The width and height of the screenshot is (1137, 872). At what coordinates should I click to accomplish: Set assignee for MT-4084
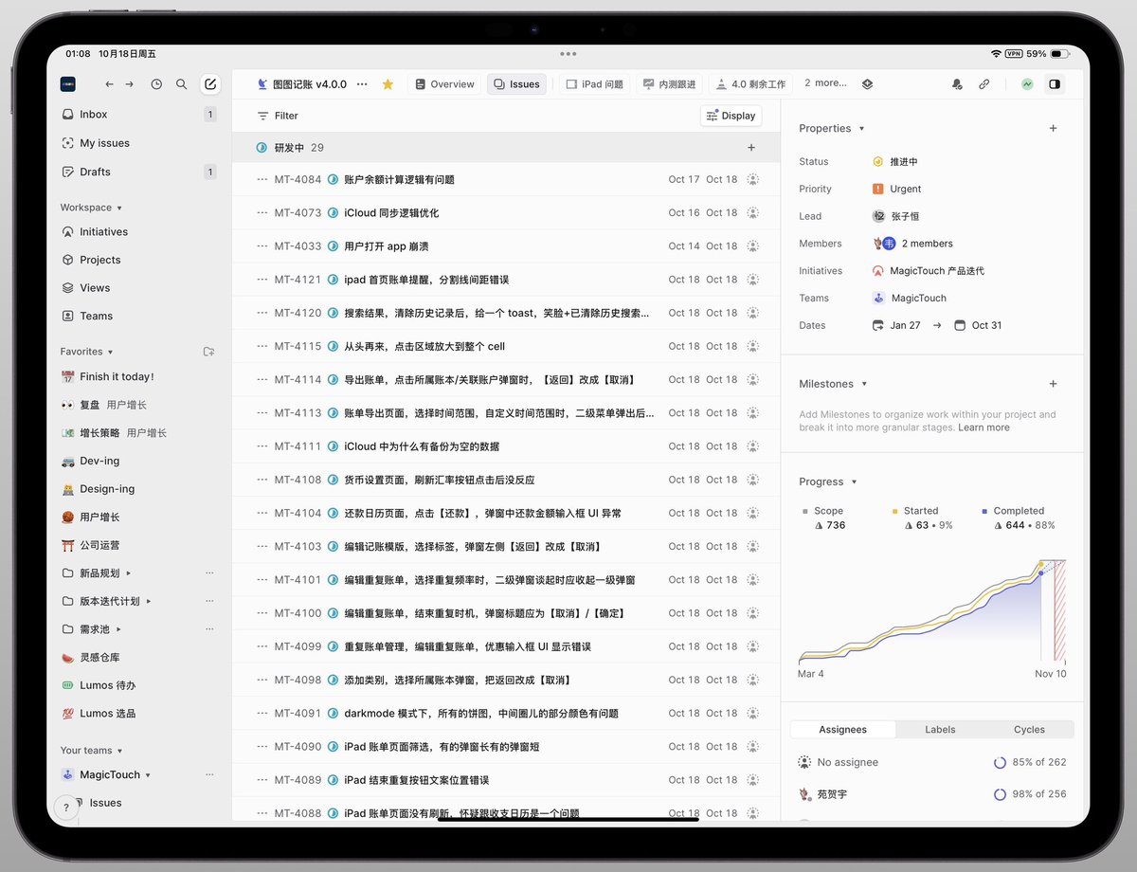(752, 179)
